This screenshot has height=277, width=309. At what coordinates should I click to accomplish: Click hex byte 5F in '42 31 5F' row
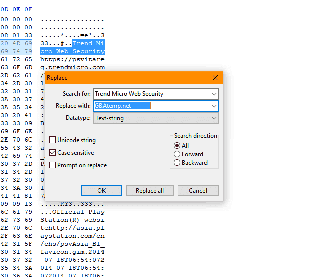tap(28, 244)
